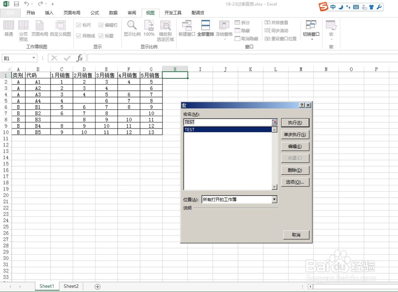The height and width of the screenshot is (292, 398).
Task: Open Sogou toolbox wrench icon
Action: 379,7
